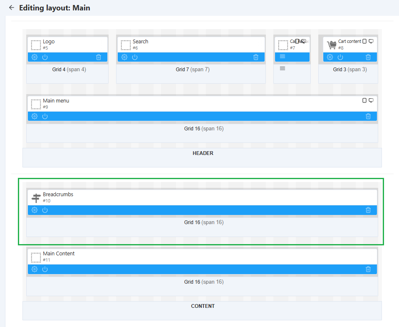Select the Grid 7 (span 7) label
Screen dimensions: 399x327
point(193,69)
